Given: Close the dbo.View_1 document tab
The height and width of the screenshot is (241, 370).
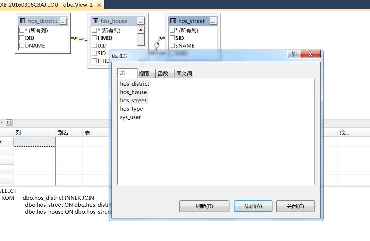Looking at the screenshot, I should click(99, 5).
